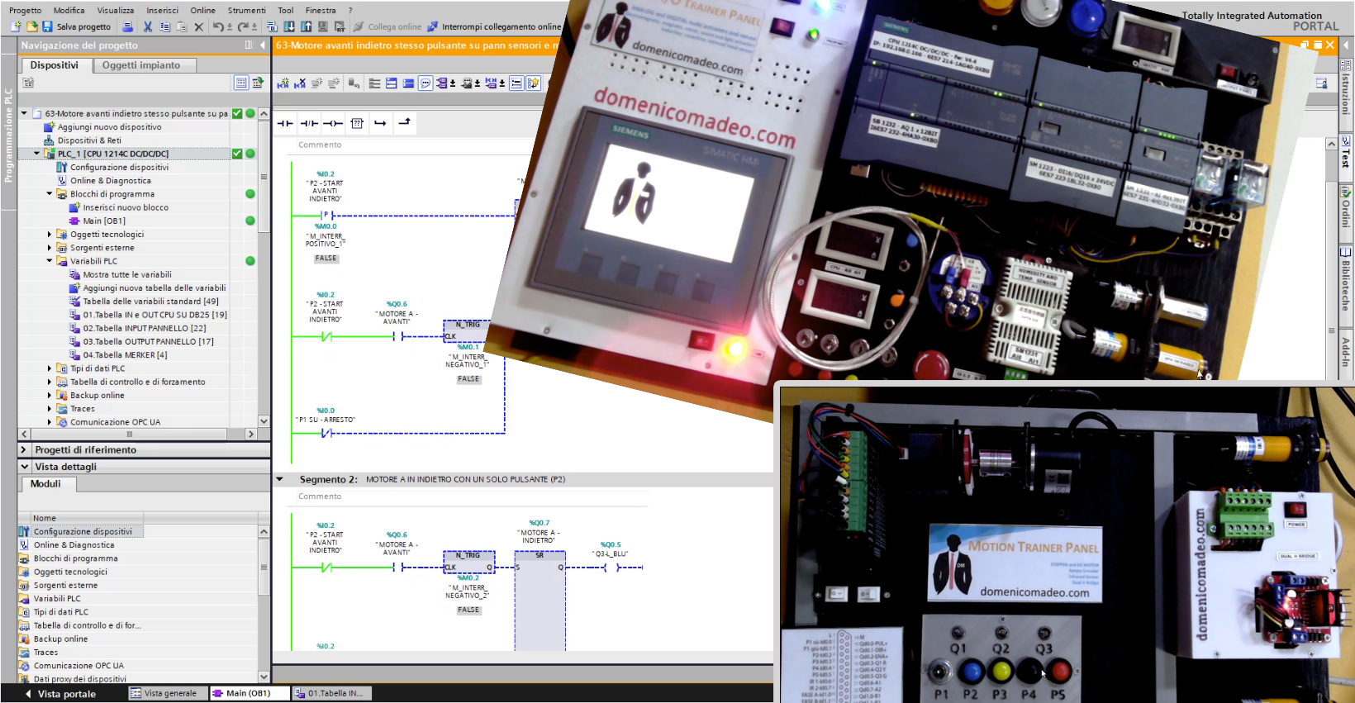Insert a normally open contact

tap(285, 123)
